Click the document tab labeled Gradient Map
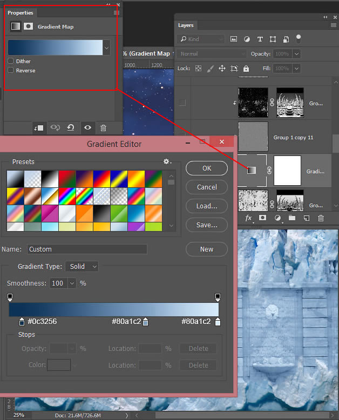The height and width of the screenshot is (420, 339). pos(148,53)
